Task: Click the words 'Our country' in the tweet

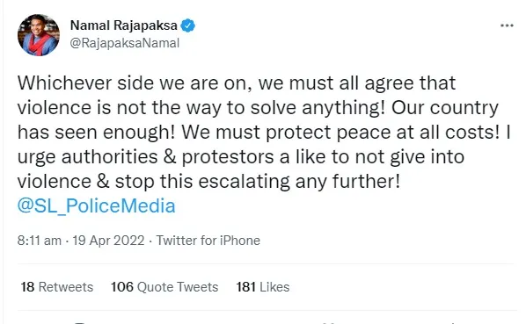Action: click(x=445, y=108)
